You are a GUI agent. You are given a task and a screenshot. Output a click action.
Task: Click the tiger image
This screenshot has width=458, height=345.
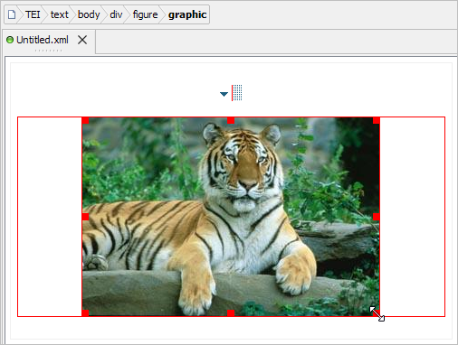click(231, 217)
